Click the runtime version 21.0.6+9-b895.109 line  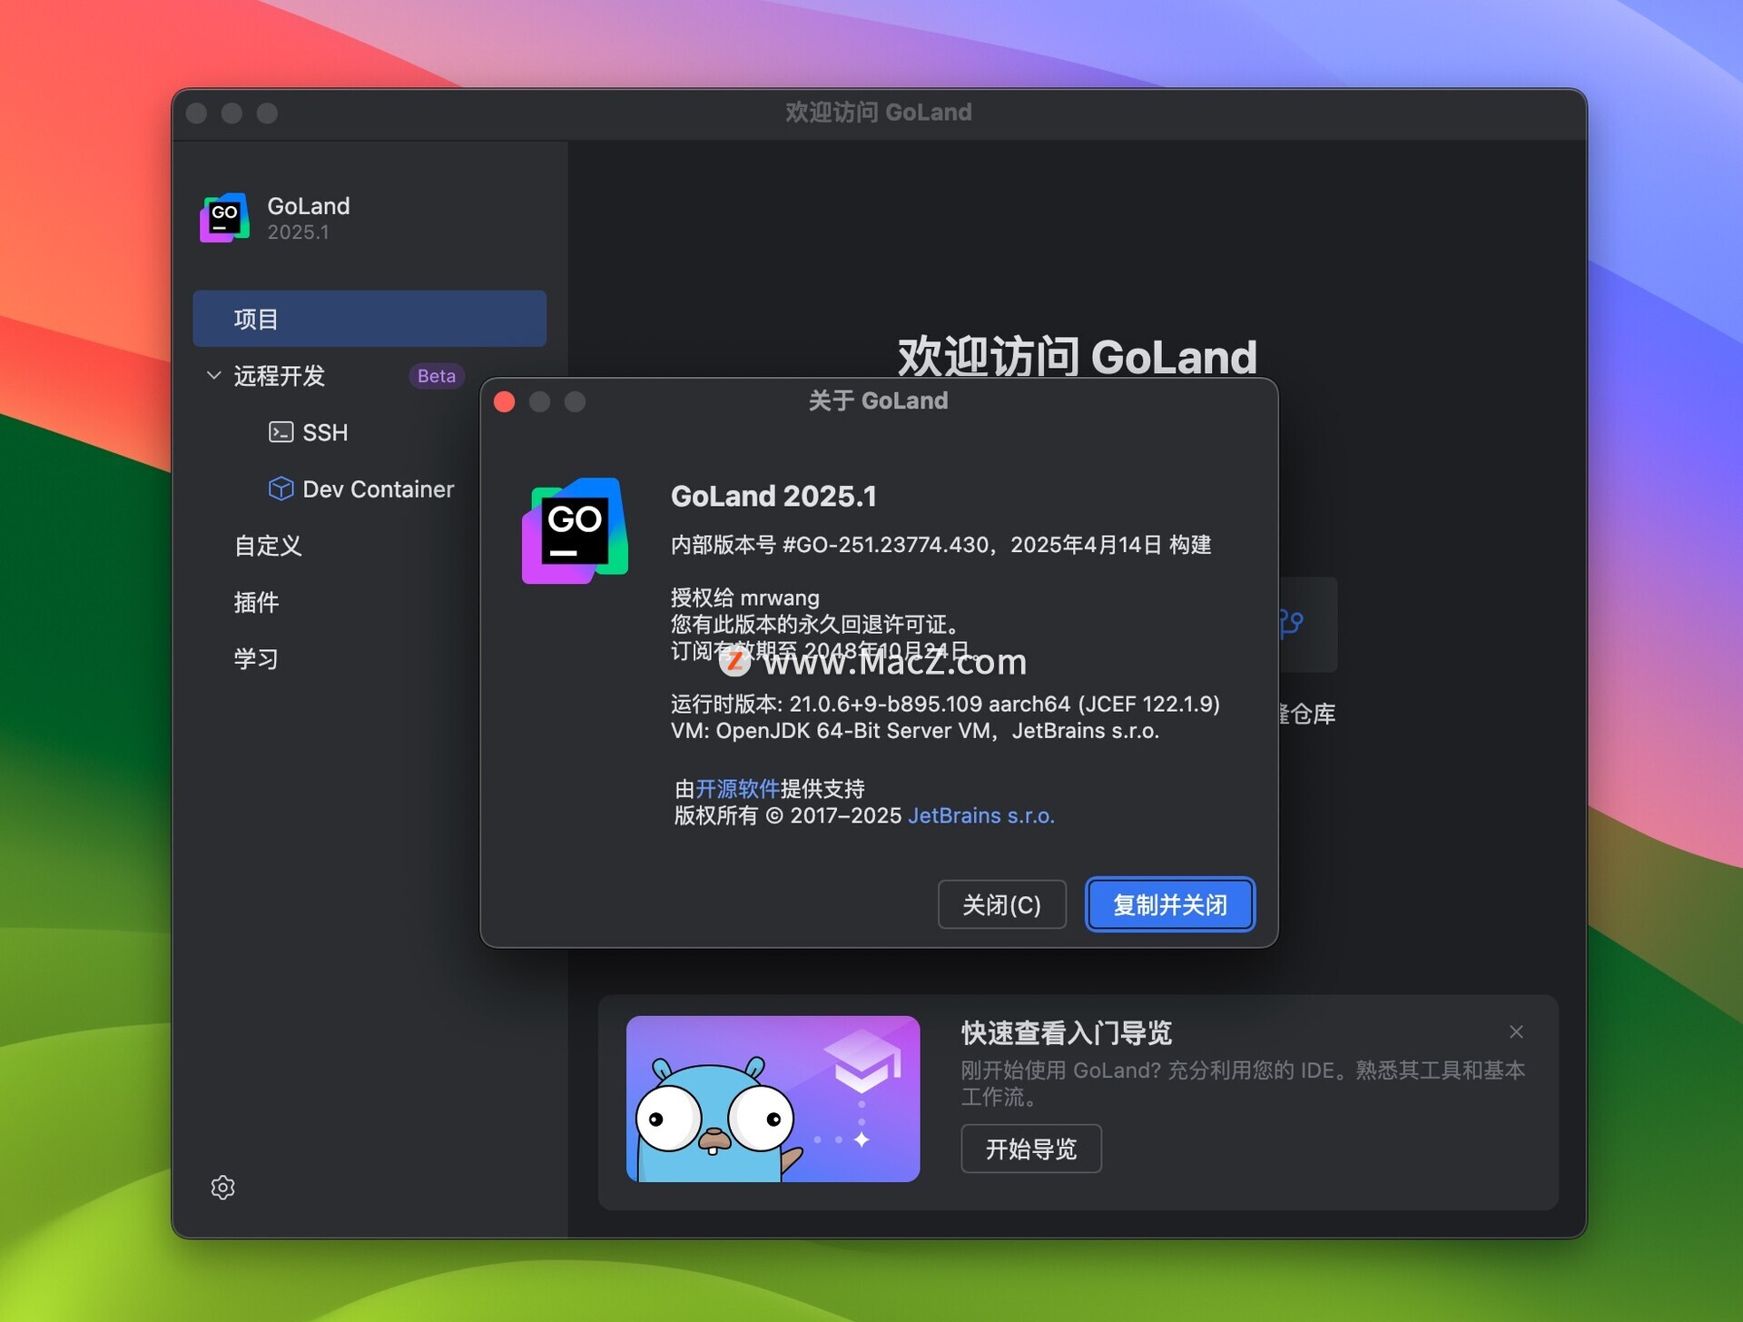coord(945,704)
